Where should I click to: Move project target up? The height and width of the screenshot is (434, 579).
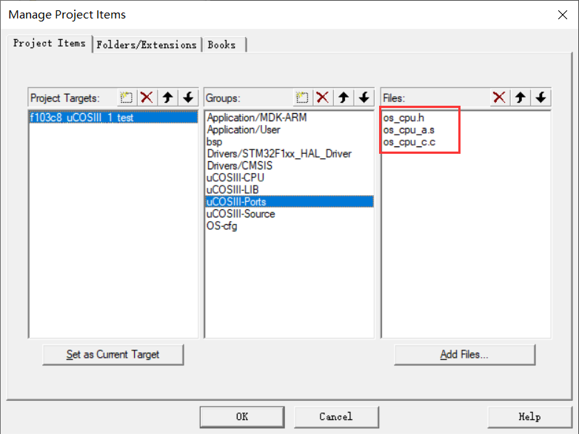pos(168,98)
